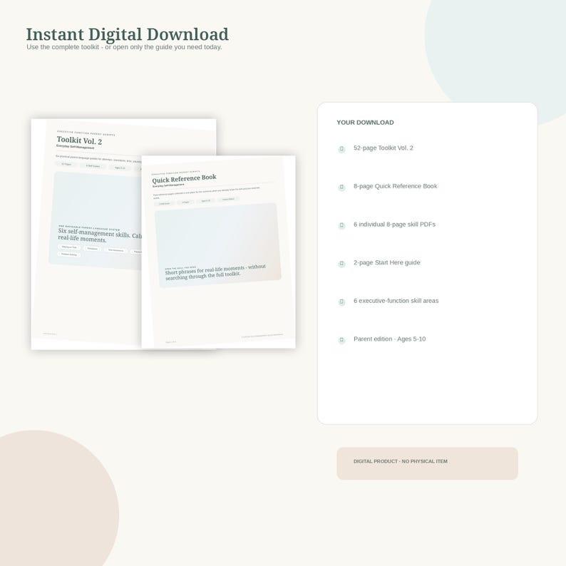Image resolution: width=566 pixels, height=566 pixels.
Task: Click the subtitle 'Use the complete toolkit' line
Action: [x=124, y=47]
